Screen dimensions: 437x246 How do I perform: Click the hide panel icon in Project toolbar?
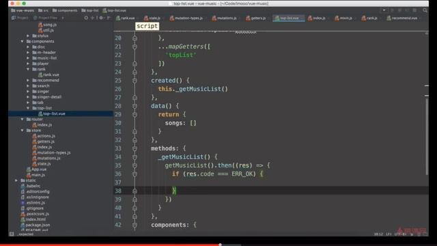109,18
